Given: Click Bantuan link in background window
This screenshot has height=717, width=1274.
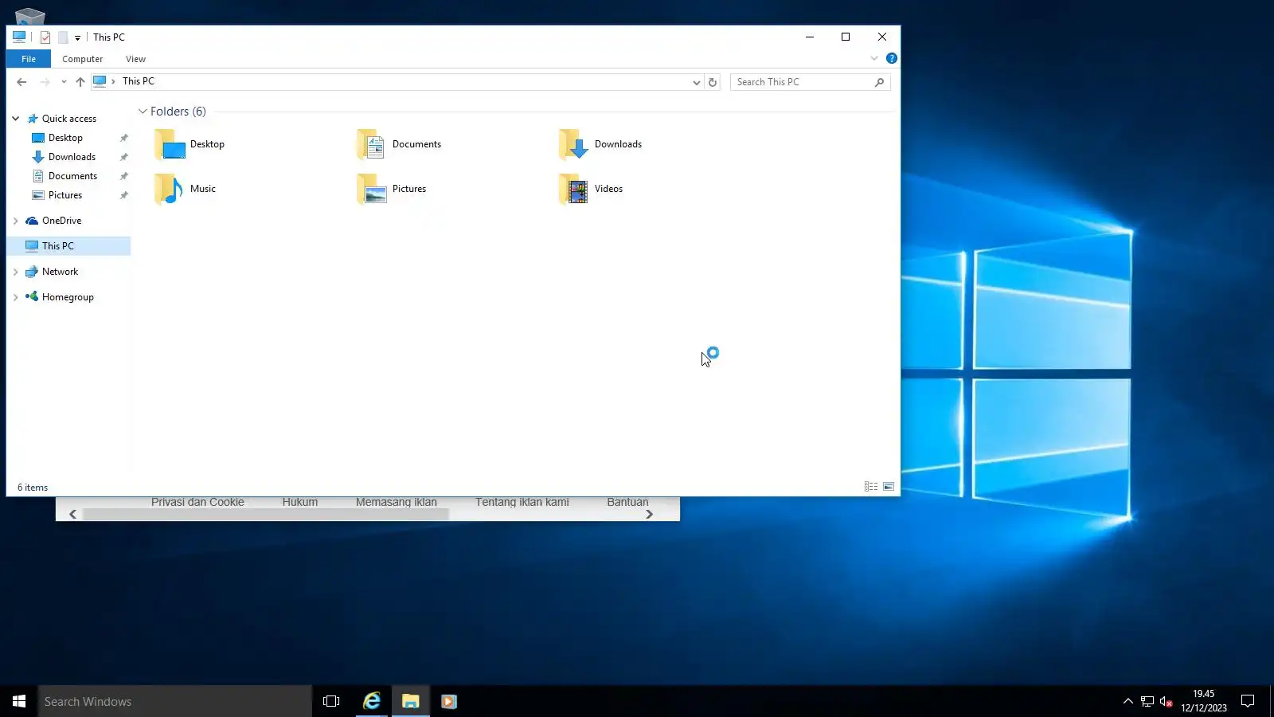Looking at the screenshot, I should [627, 502].
